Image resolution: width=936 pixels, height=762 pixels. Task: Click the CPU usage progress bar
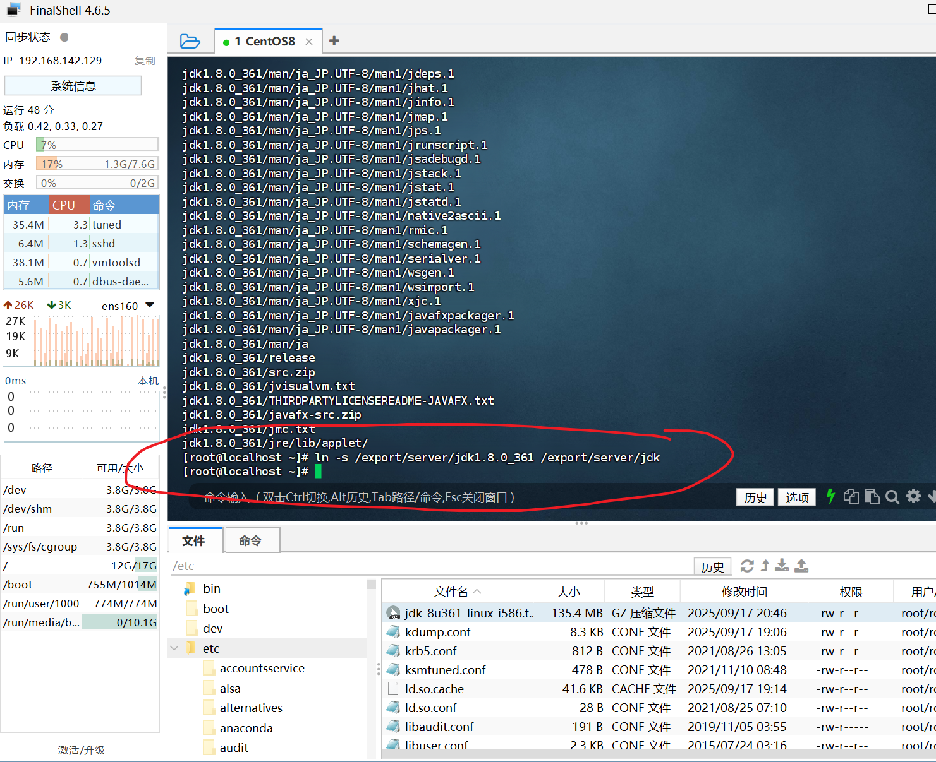pos(96,144)
